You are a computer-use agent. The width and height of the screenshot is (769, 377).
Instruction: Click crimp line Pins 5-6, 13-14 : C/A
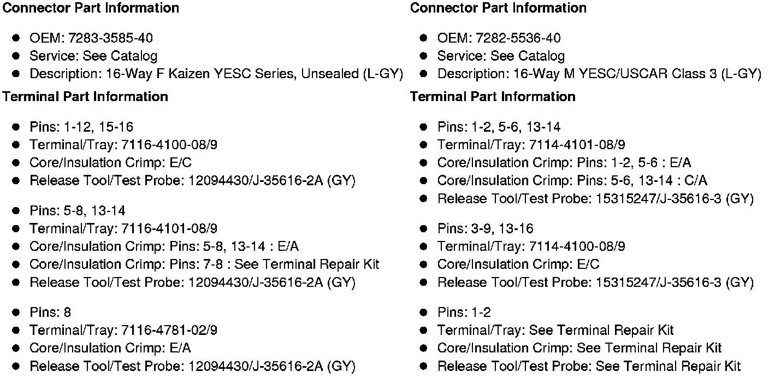[572, 181]
